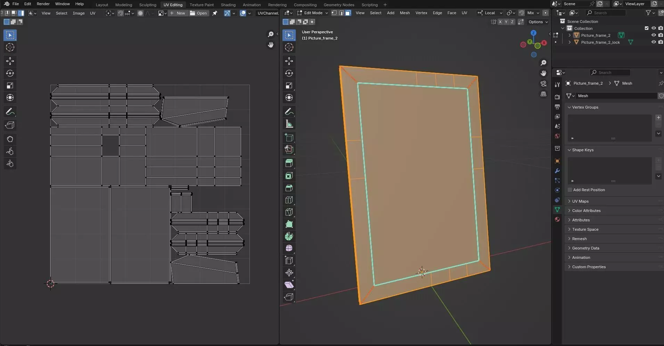This screenshot has width=664, height=346.
Task: Select the Shear tool
Action: coord(289,285)
